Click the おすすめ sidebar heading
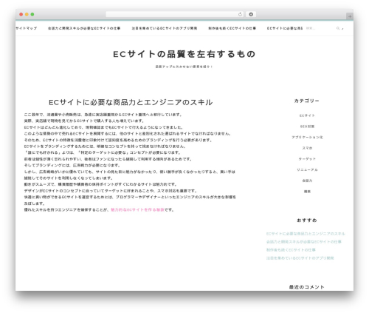 307,221
